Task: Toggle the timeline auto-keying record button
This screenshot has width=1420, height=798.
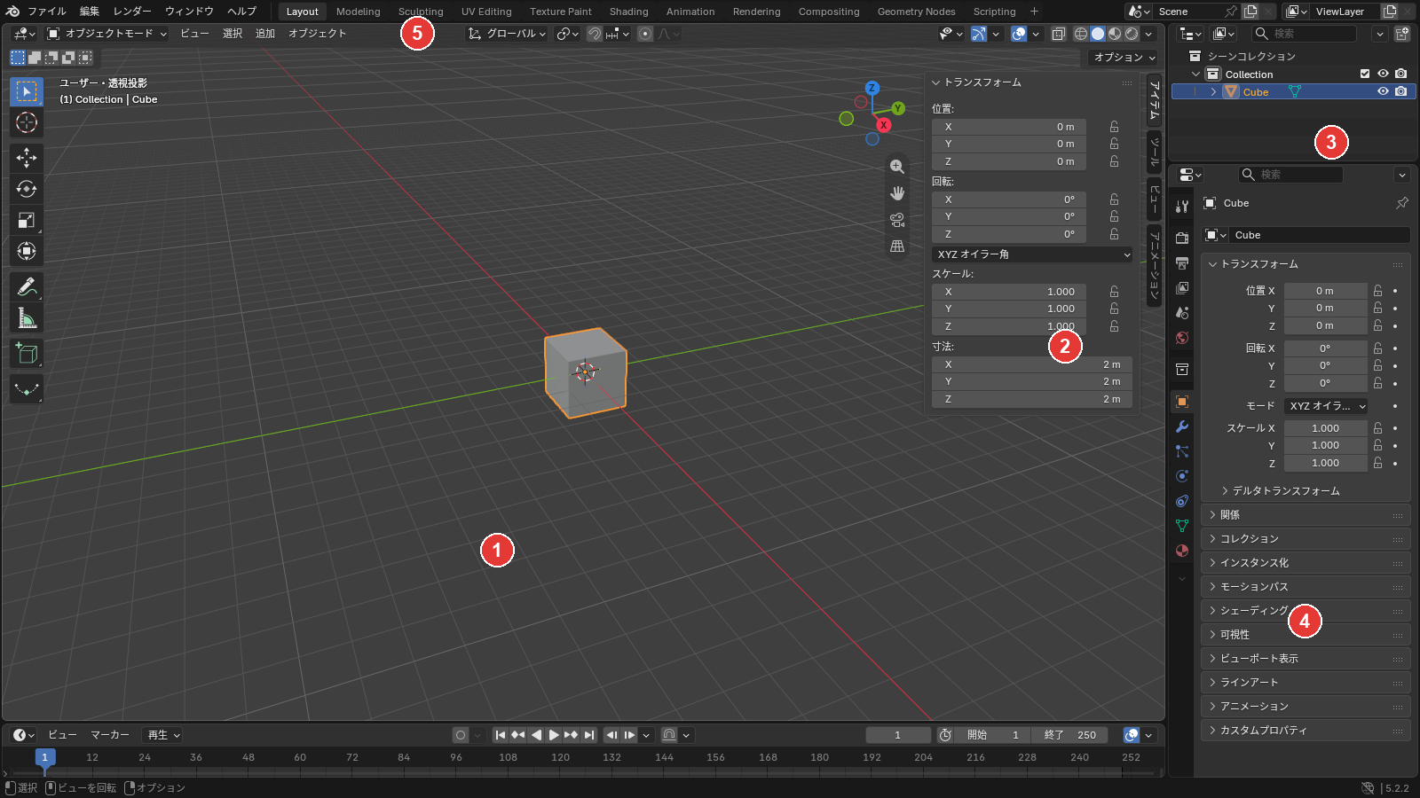Action: [460, 735]
